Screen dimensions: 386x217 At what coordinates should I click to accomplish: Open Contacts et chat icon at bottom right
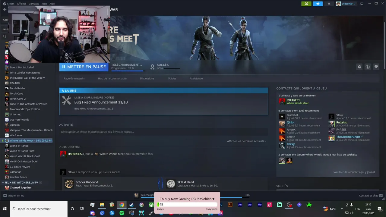point(381,196)
